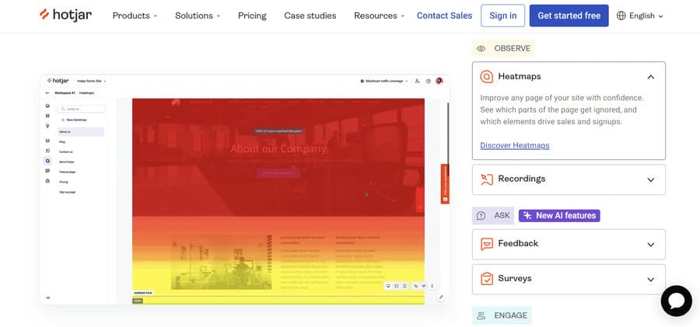Click the three-dots more icon in heatmap toolbar
700x327 pixels.
coord(432,286)
